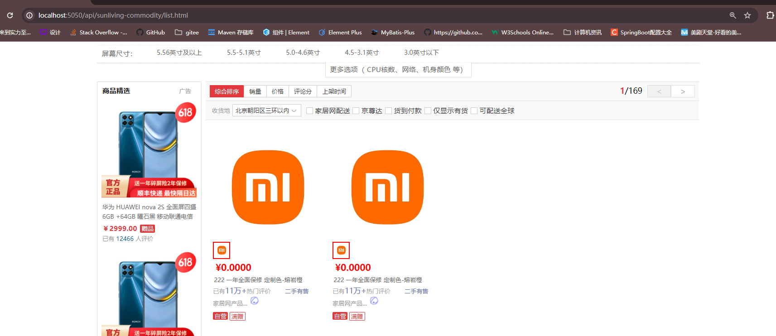776x336 pixels.
Task: Open first product title 222 一年全面保修
Action: coord(258,280)
